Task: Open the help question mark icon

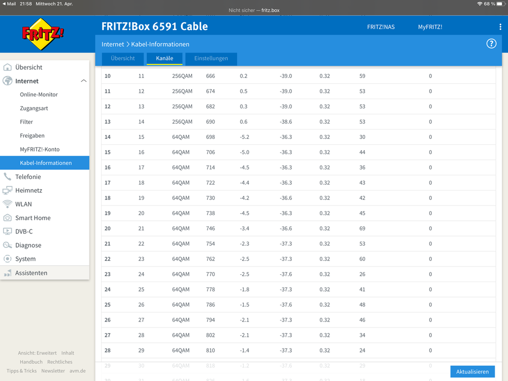Action: point(491,44)
